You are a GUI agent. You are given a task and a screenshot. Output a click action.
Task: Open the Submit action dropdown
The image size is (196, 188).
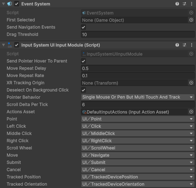pyautogui.click(x=138, y=163)
